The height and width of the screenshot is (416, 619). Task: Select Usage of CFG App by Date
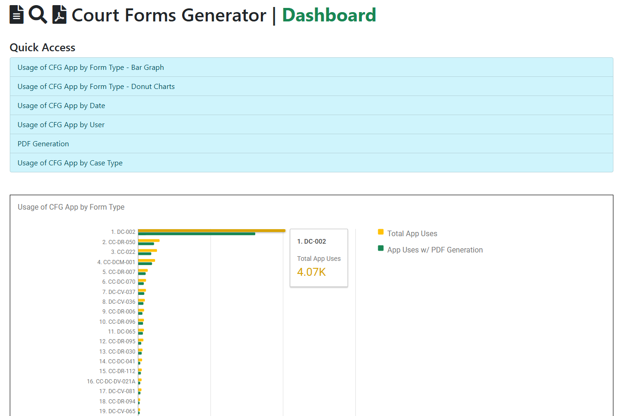point(61,106)
